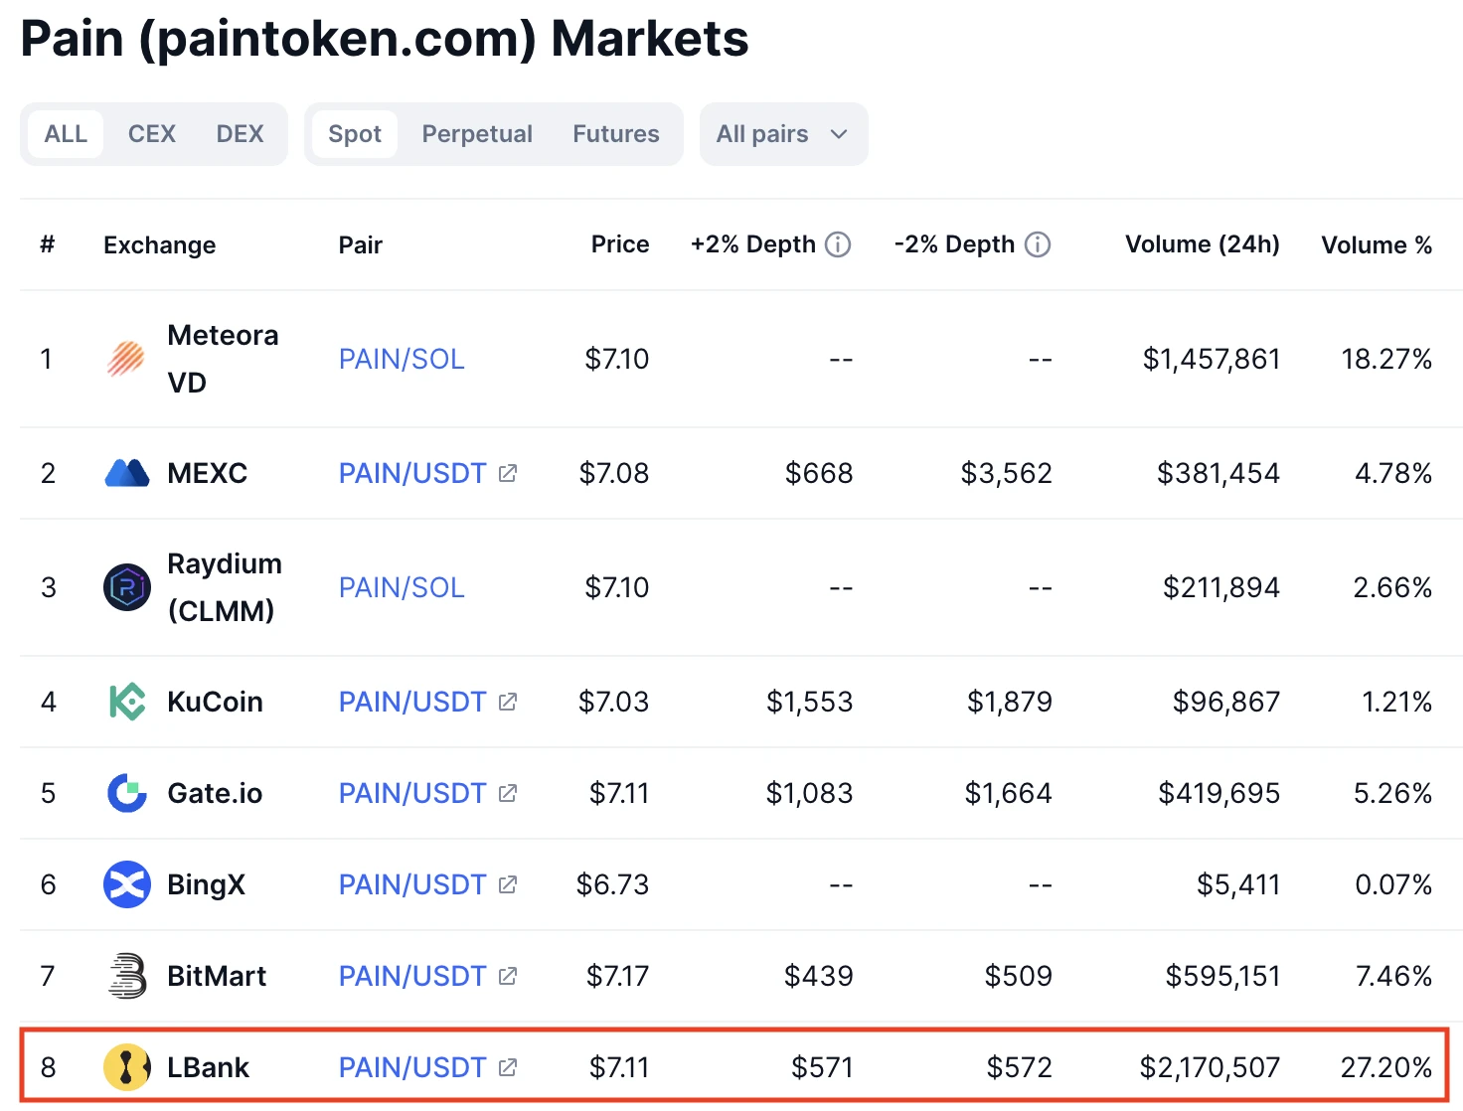Filter markets by CEX
This screenshot has width=1463, height=1111.
point(152,134)
